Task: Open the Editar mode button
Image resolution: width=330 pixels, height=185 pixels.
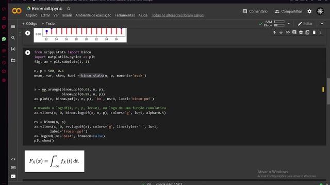Action: coord(305,24)
